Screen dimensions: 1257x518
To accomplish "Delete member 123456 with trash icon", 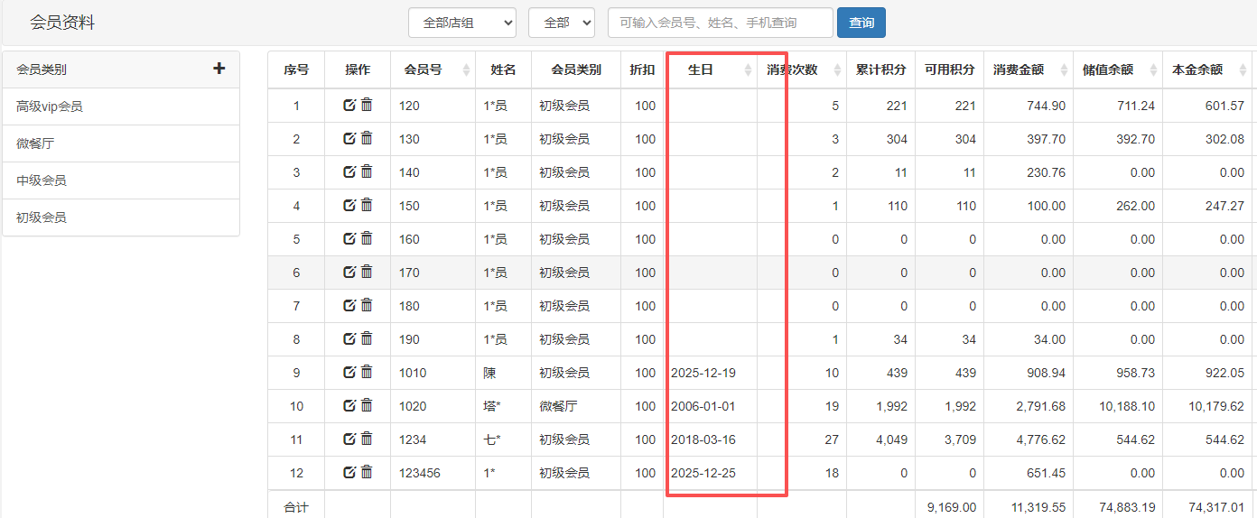I will tap(367, 473).
